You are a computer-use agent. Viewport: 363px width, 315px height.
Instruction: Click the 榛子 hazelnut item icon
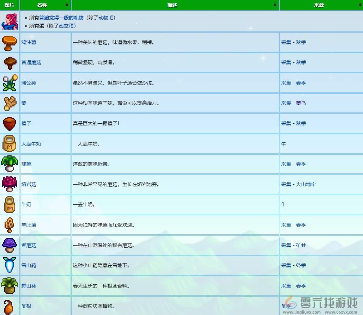coord(10,123)
